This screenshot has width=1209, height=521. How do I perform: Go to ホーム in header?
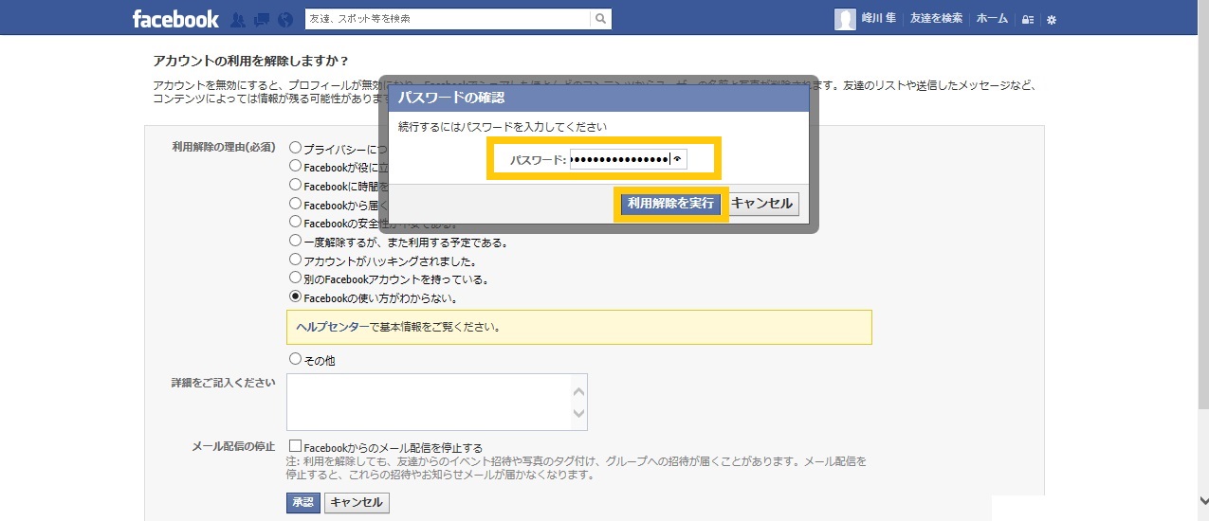pyautogui.click(x=992, y=18)
